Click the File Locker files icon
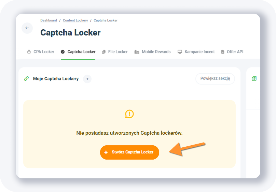The width and height of the screenshot is (276, 192). pos(104,52)
